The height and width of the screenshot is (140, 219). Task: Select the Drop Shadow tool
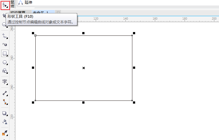(x=5, y=113)
